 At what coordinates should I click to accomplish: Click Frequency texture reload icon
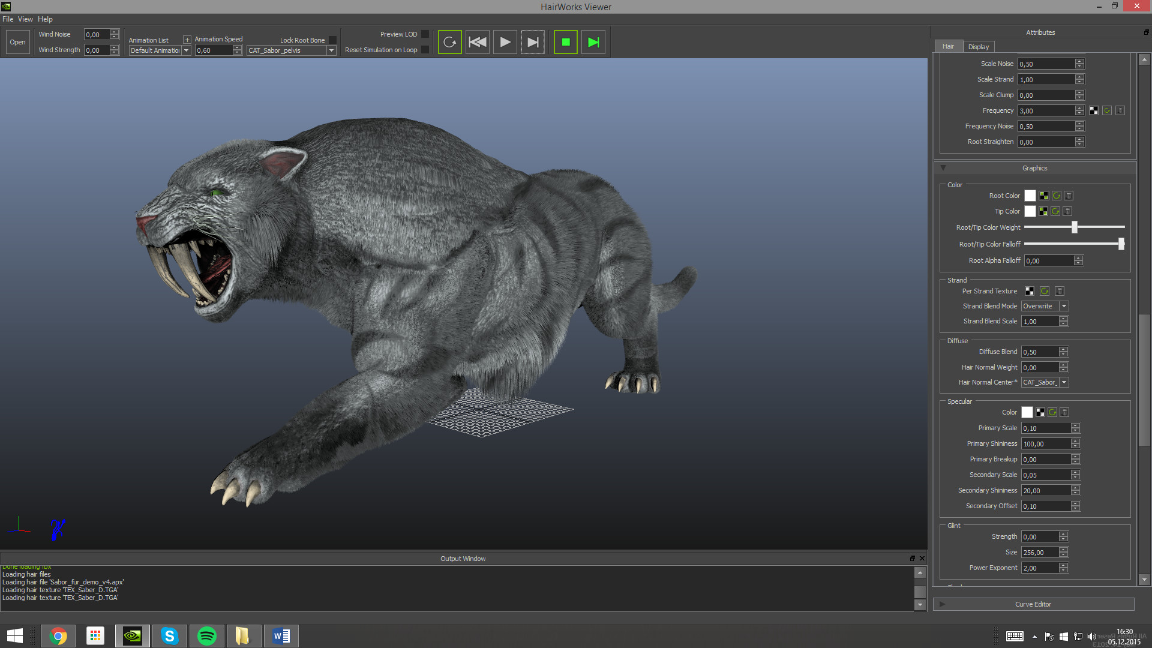coord(1107,110)
